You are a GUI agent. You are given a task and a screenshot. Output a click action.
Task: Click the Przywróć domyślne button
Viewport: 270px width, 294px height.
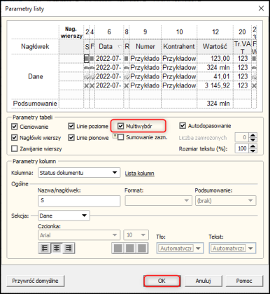click(35, 281)
